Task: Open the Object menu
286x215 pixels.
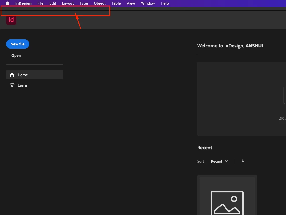Action: click(x=100, y=3)
